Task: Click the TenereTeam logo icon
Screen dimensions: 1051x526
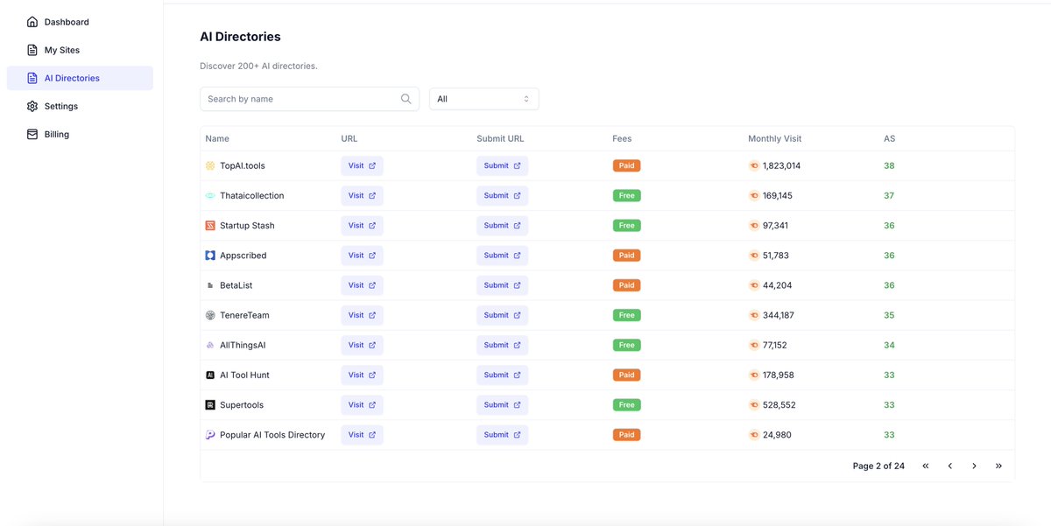Action: 210,315
